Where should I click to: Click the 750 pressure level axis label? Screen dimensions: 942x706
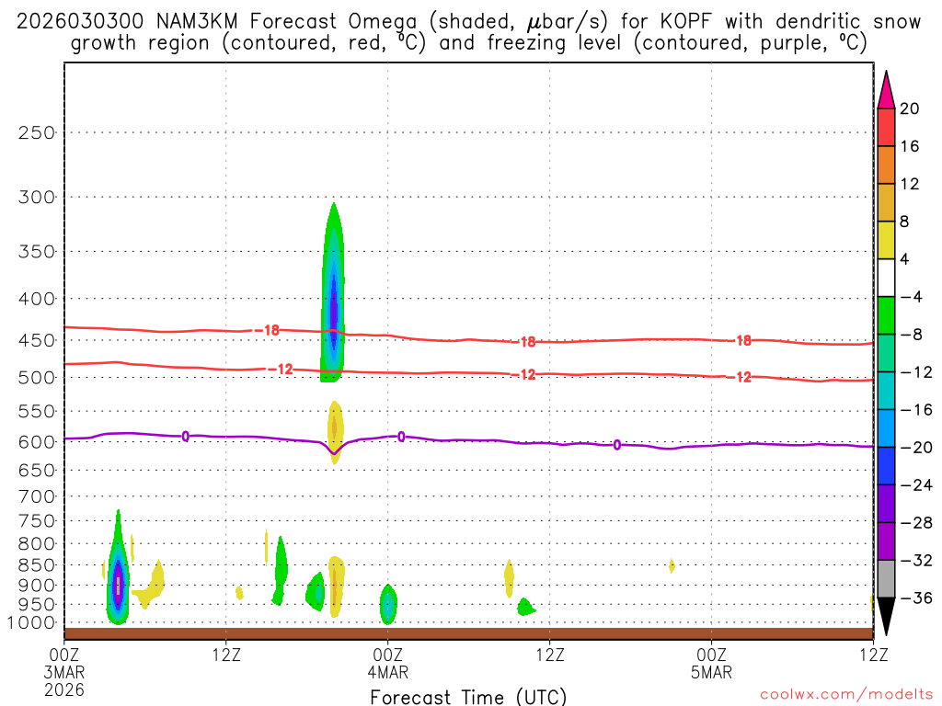coord(37,521)
